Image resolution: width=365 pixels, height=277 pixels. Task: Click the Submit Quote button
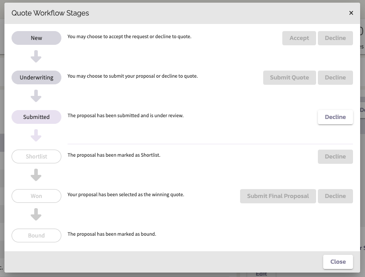pos(289,77)
